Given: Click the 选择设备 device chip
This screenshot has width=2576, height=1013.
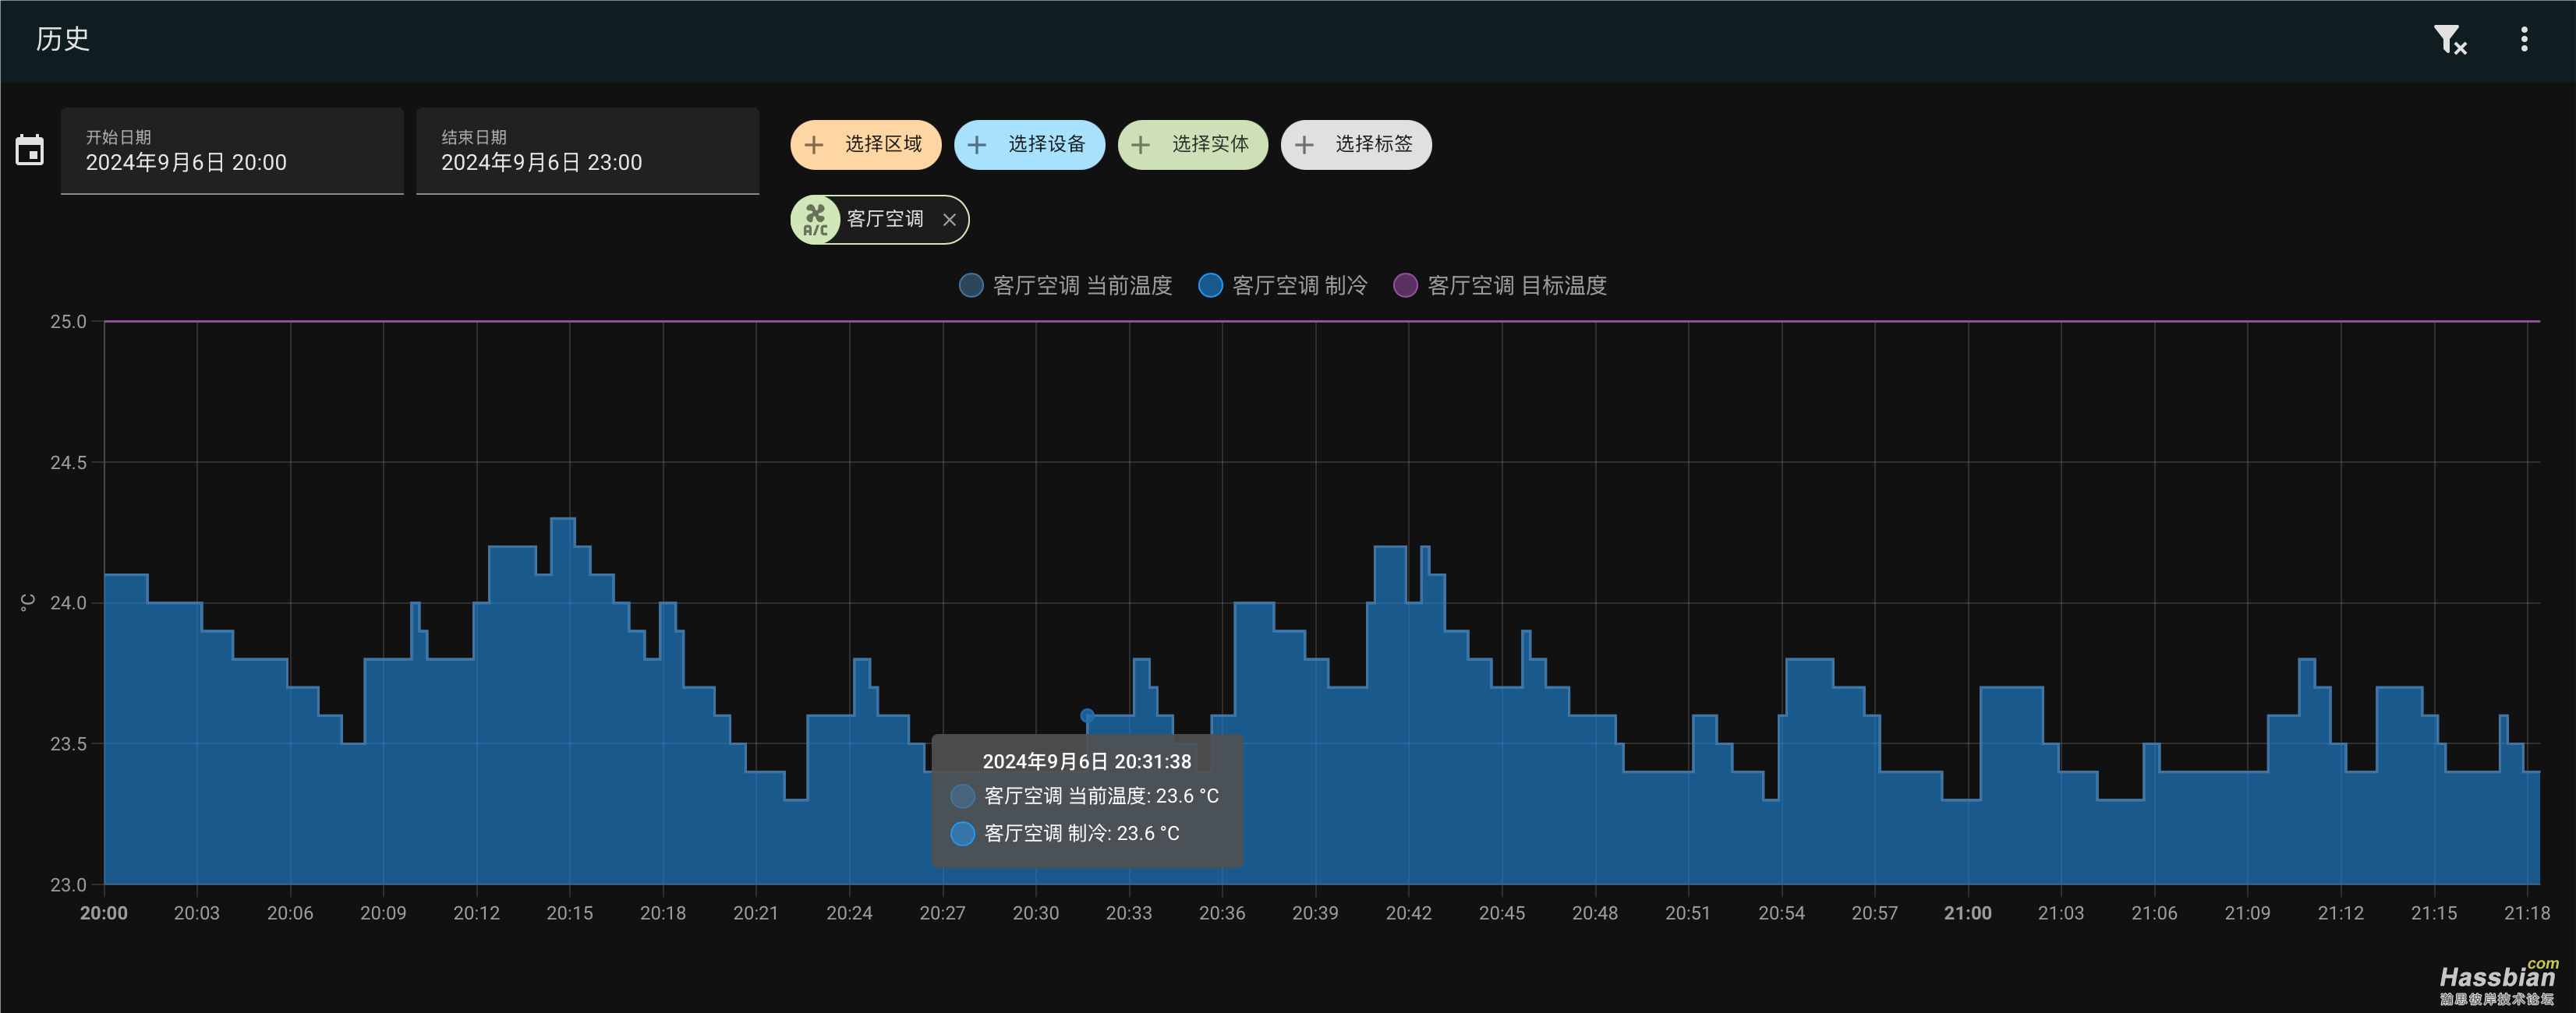Looking at the screenshot, I should 1029,145.
